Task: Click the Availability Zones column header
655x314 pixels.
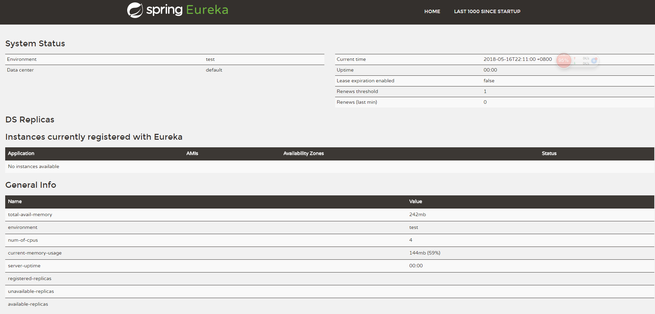Action: tap(304, 154)
